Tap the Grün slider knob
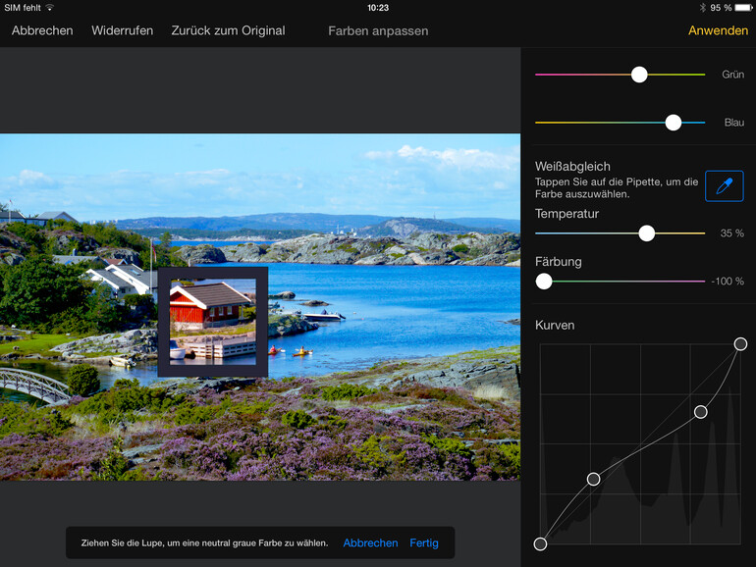The height and width of the screenshot is (567, 756). pyautogui.click(x=639, y=75)
